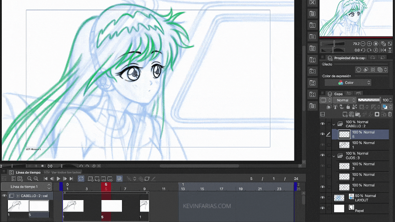Add a new animation folder
The width and height of the screenshot is (395, 222).
(90, 179)
